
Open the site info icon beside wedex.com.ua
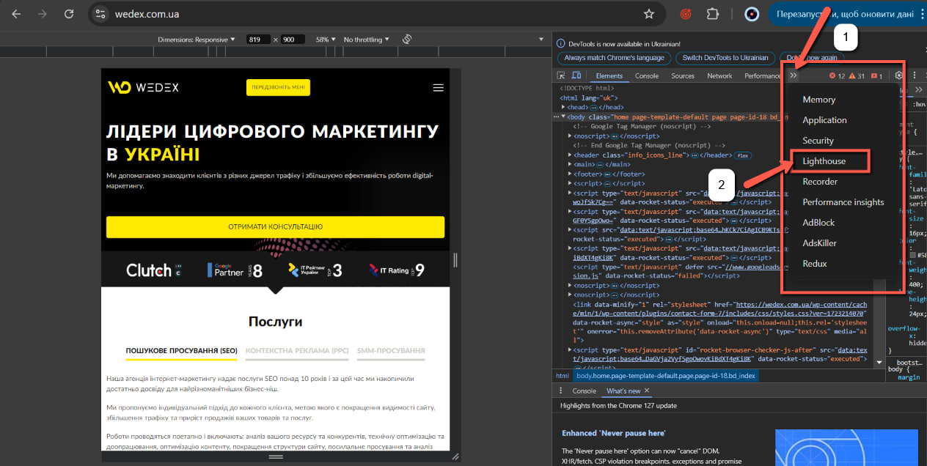coord(101,14)
